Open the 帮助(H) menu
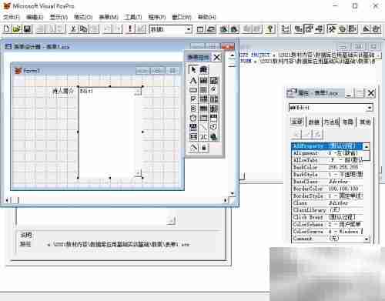The width and height of the screenshot is (385, 301). (207, 17)
